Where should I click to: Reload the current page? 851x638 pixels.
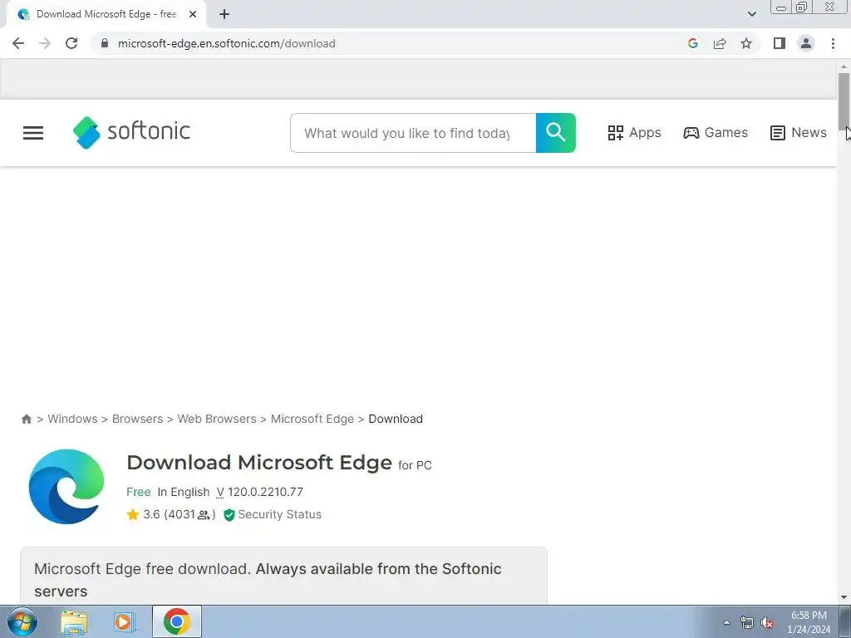71,43
